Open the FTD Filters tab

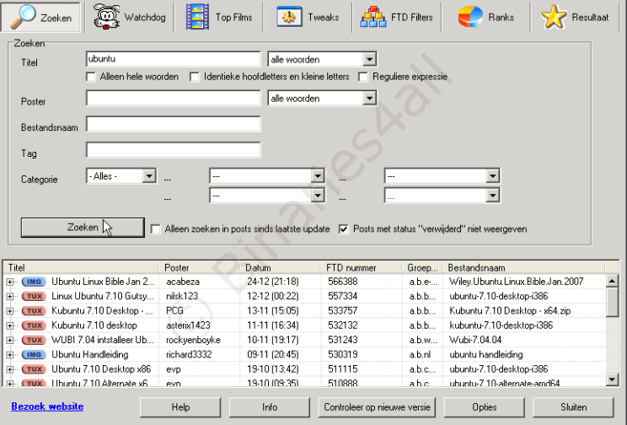397,17
